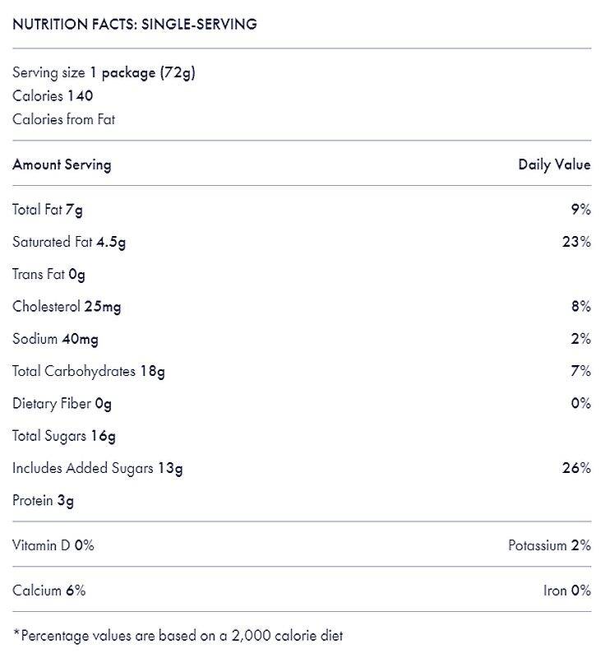This screenshot has height=658, width=610.
Task: Click the Amount Serving column header
Action: pyautogui.click(x=62, y=164)
